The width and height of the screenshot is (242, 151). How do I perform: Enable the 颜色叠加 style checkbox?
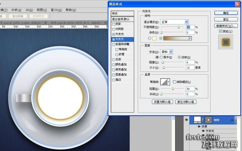pyautogui.click(x=113, y=65)
